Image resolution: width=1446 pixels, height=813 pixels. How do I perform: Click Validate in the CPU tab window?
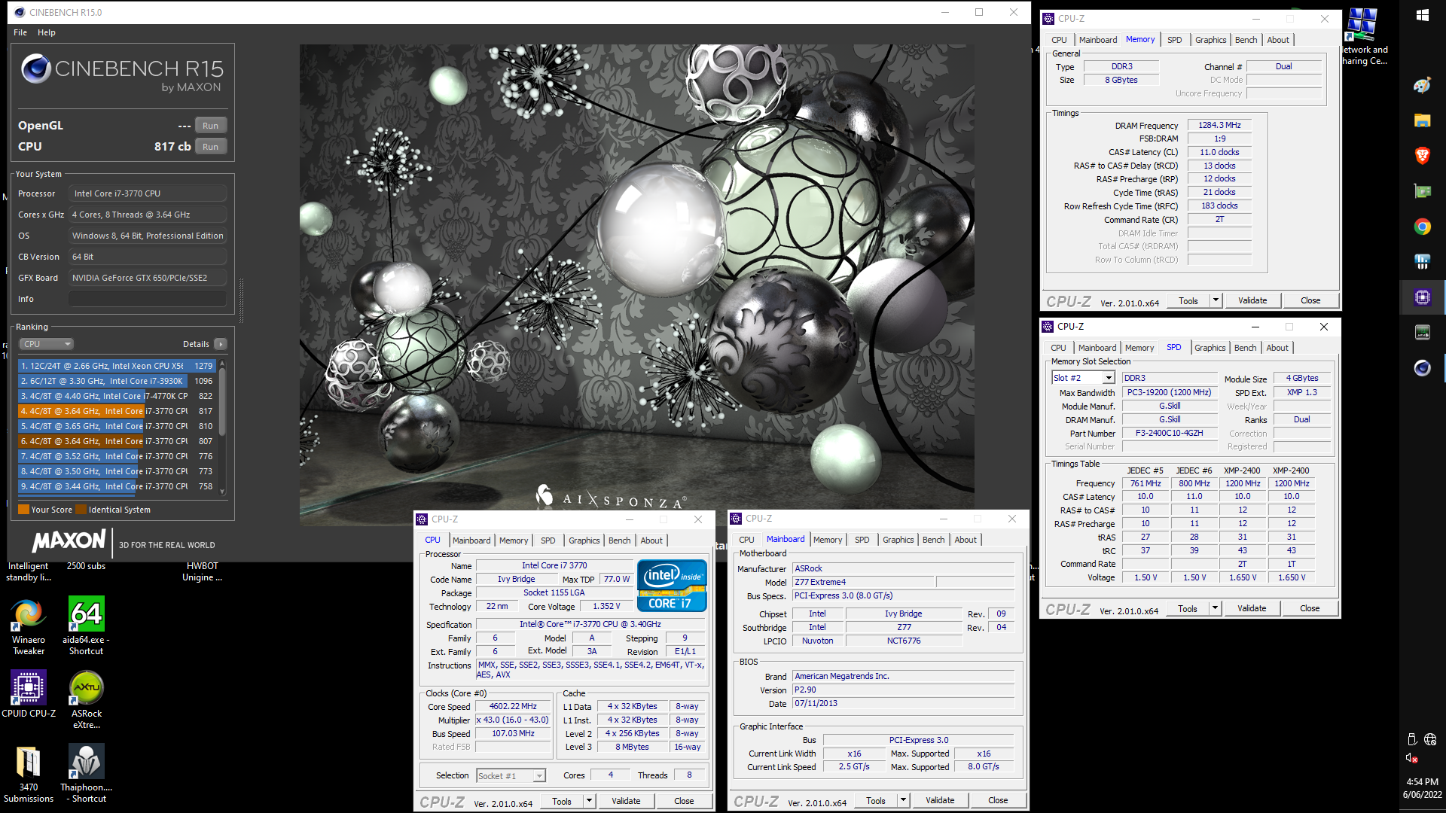pos(625,801)
